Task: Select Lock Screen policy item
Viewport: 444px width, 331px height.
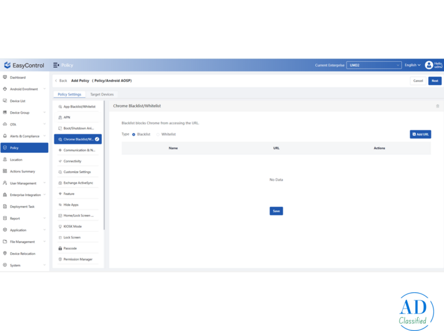Action: [78, 237]
